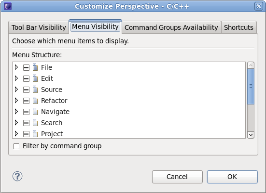Expand the Refactor tree node
Viewport: 266px width, 193px height.
click(x=16, y=101)
